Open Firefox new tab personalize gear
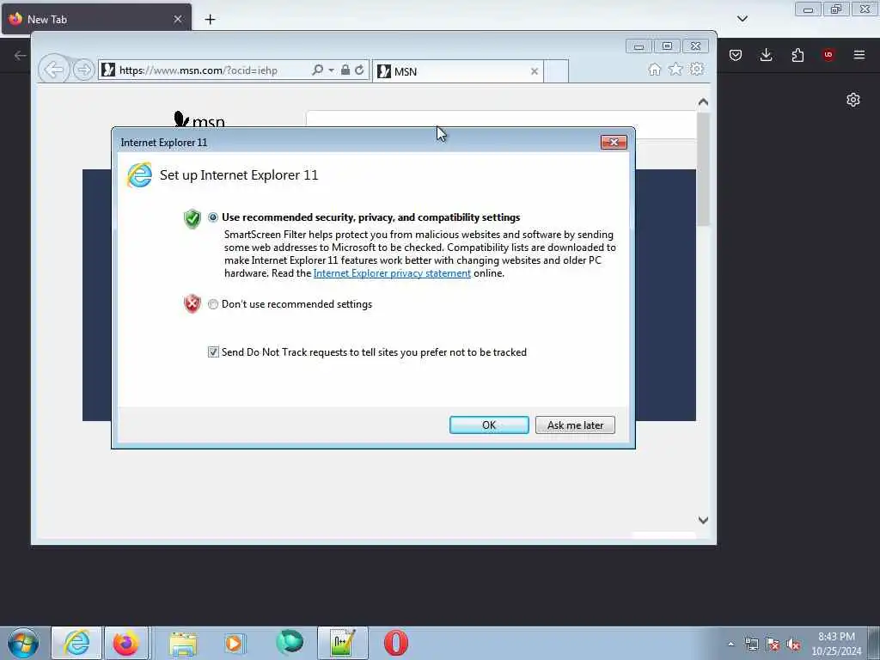The height and width of the screenshot is (660, 880). (x=853, y=100)
